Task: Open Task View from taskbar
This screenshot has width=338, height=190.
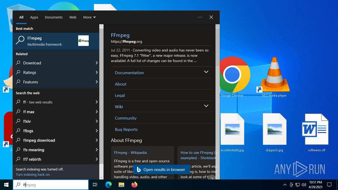Action: point(95,185)
